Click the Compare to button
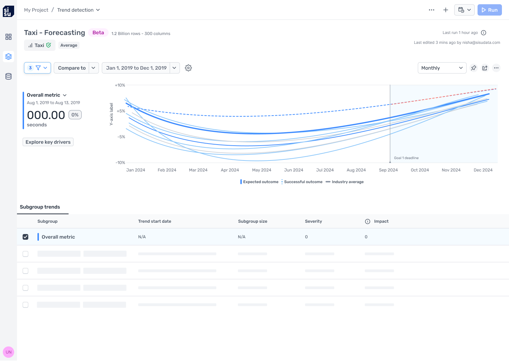This screenshot has height=362, width=509. coord(72,68)
